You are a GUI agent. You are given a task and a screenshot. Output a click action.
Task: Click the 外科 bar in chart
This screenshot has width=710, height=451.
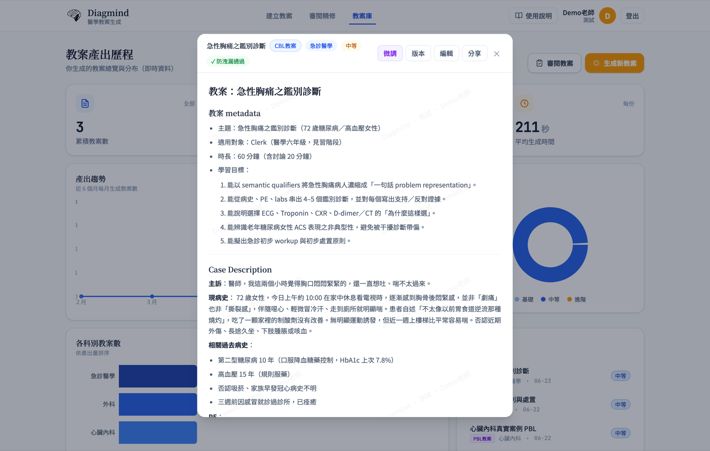[x=158, y=404]
